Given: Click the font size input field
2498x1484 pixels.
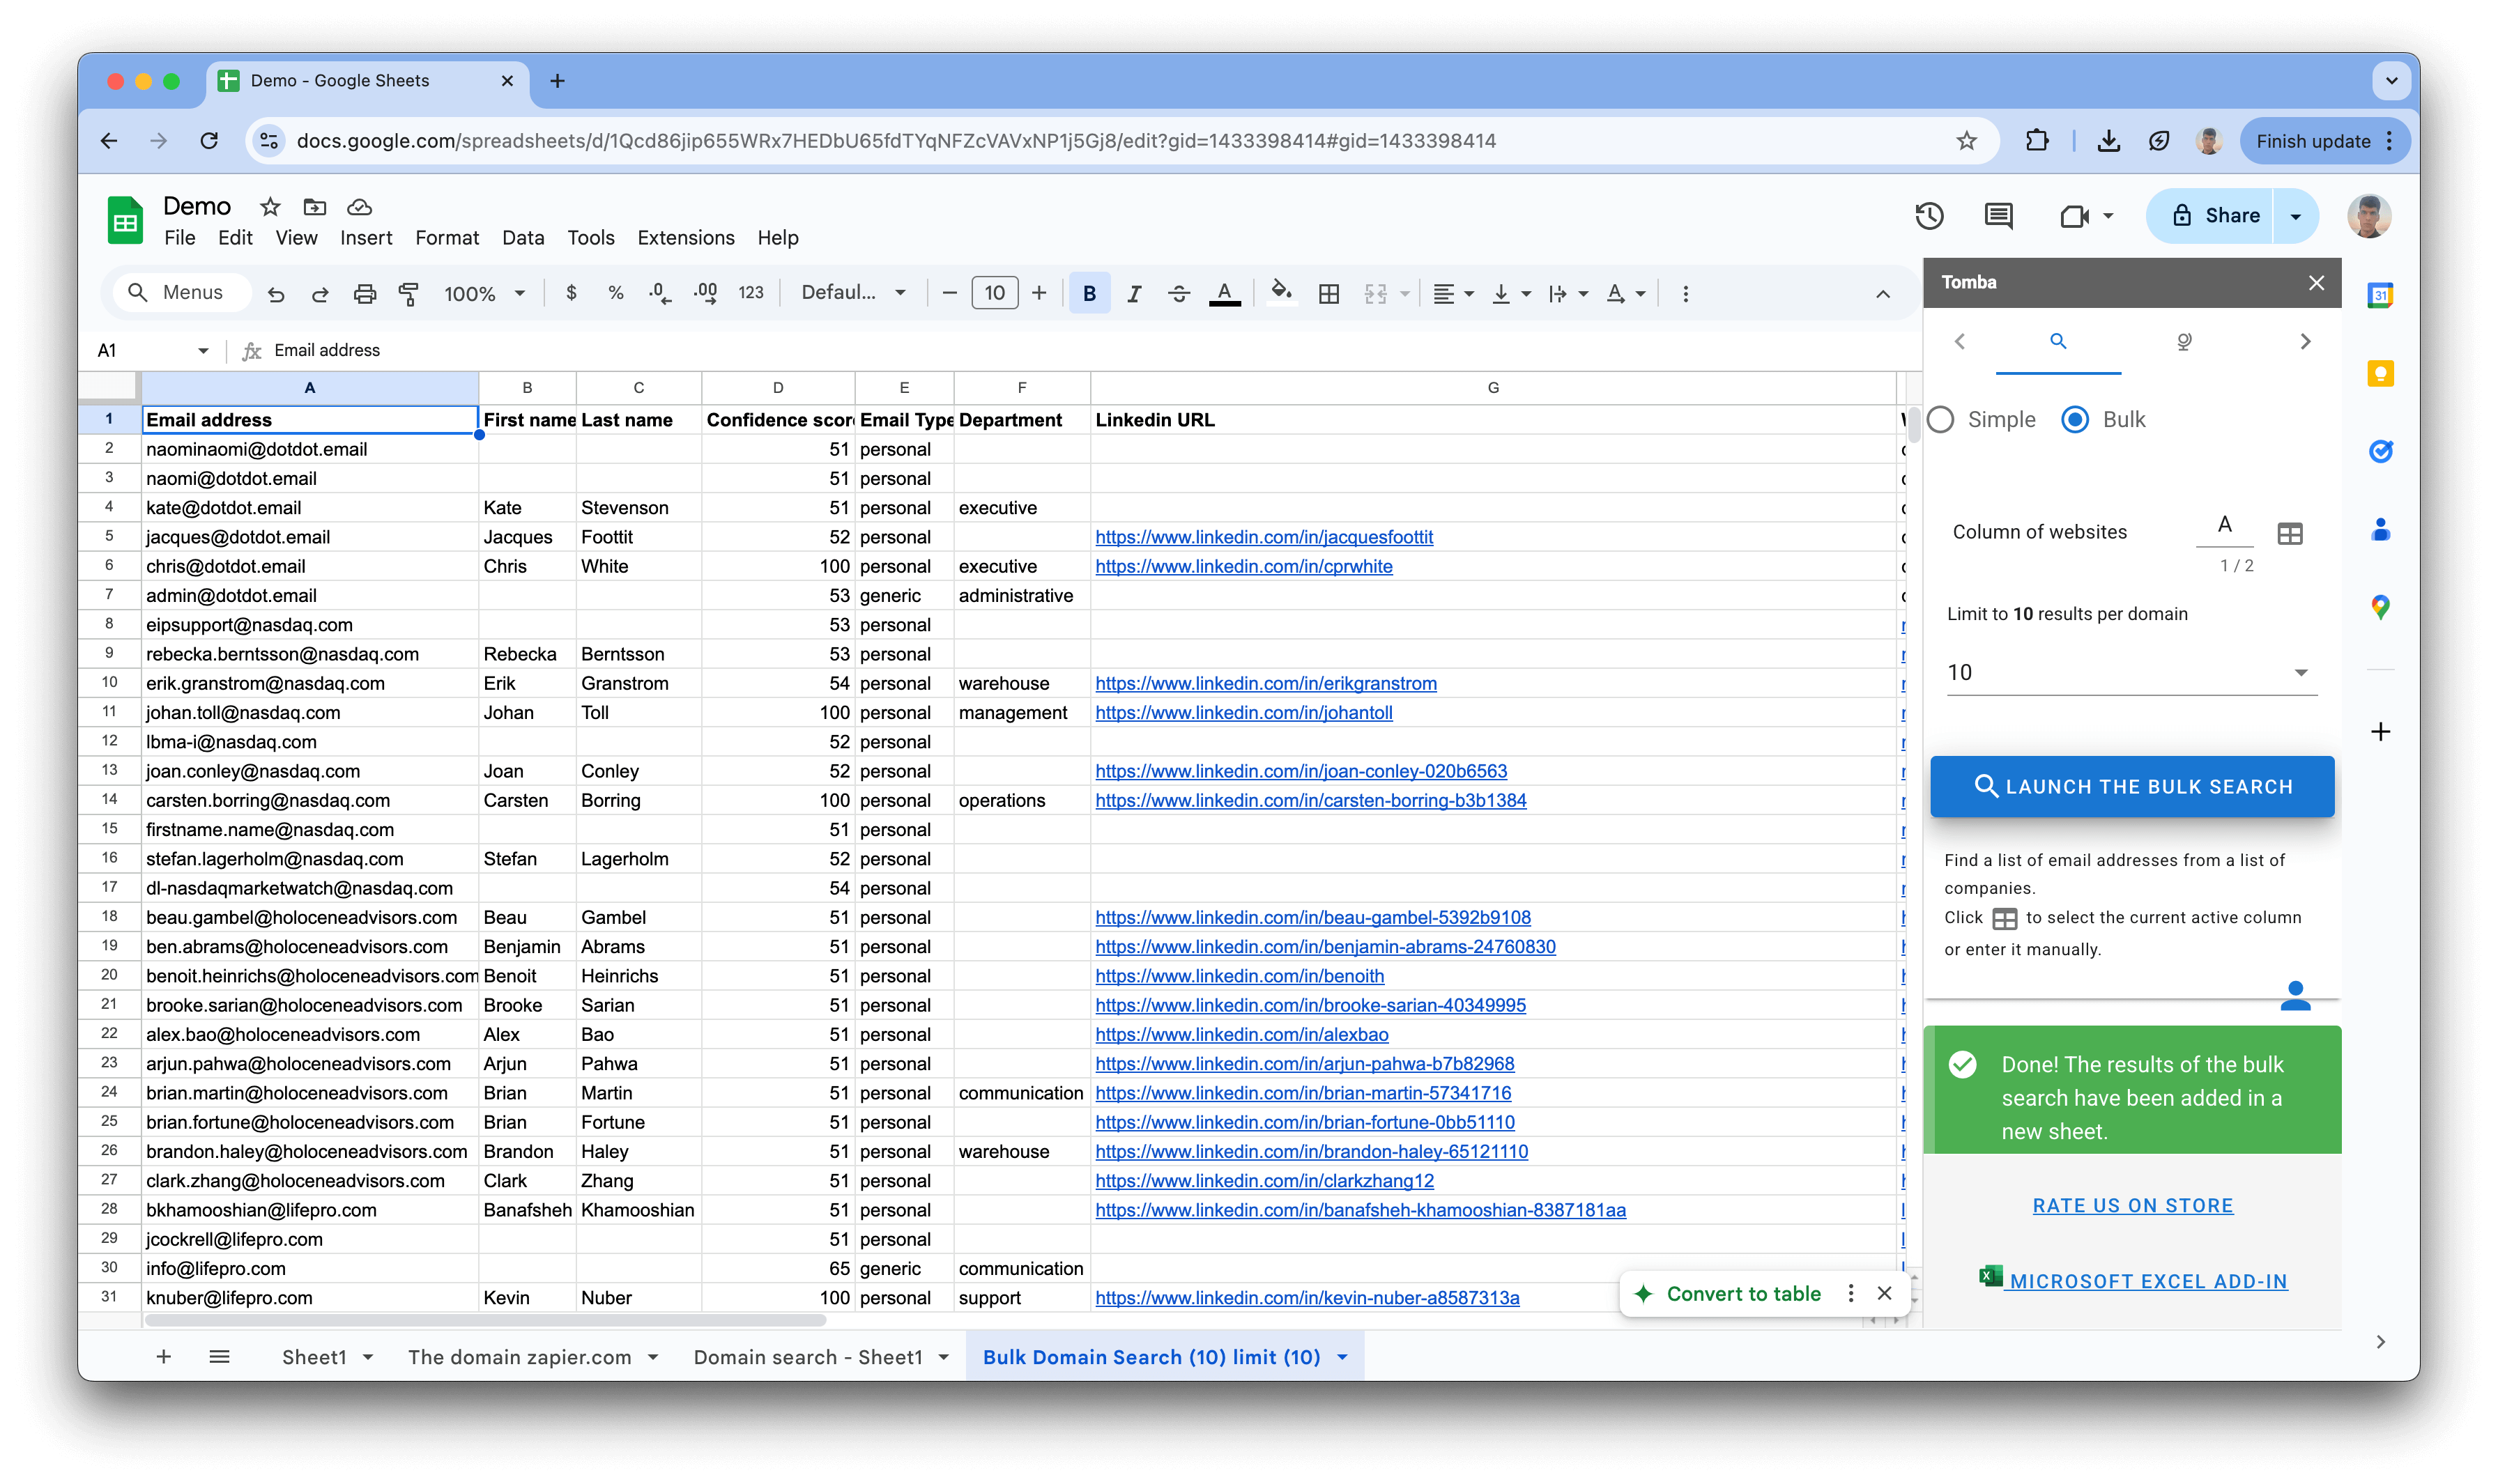Looking at the screenshot, I should click(993, 293).
